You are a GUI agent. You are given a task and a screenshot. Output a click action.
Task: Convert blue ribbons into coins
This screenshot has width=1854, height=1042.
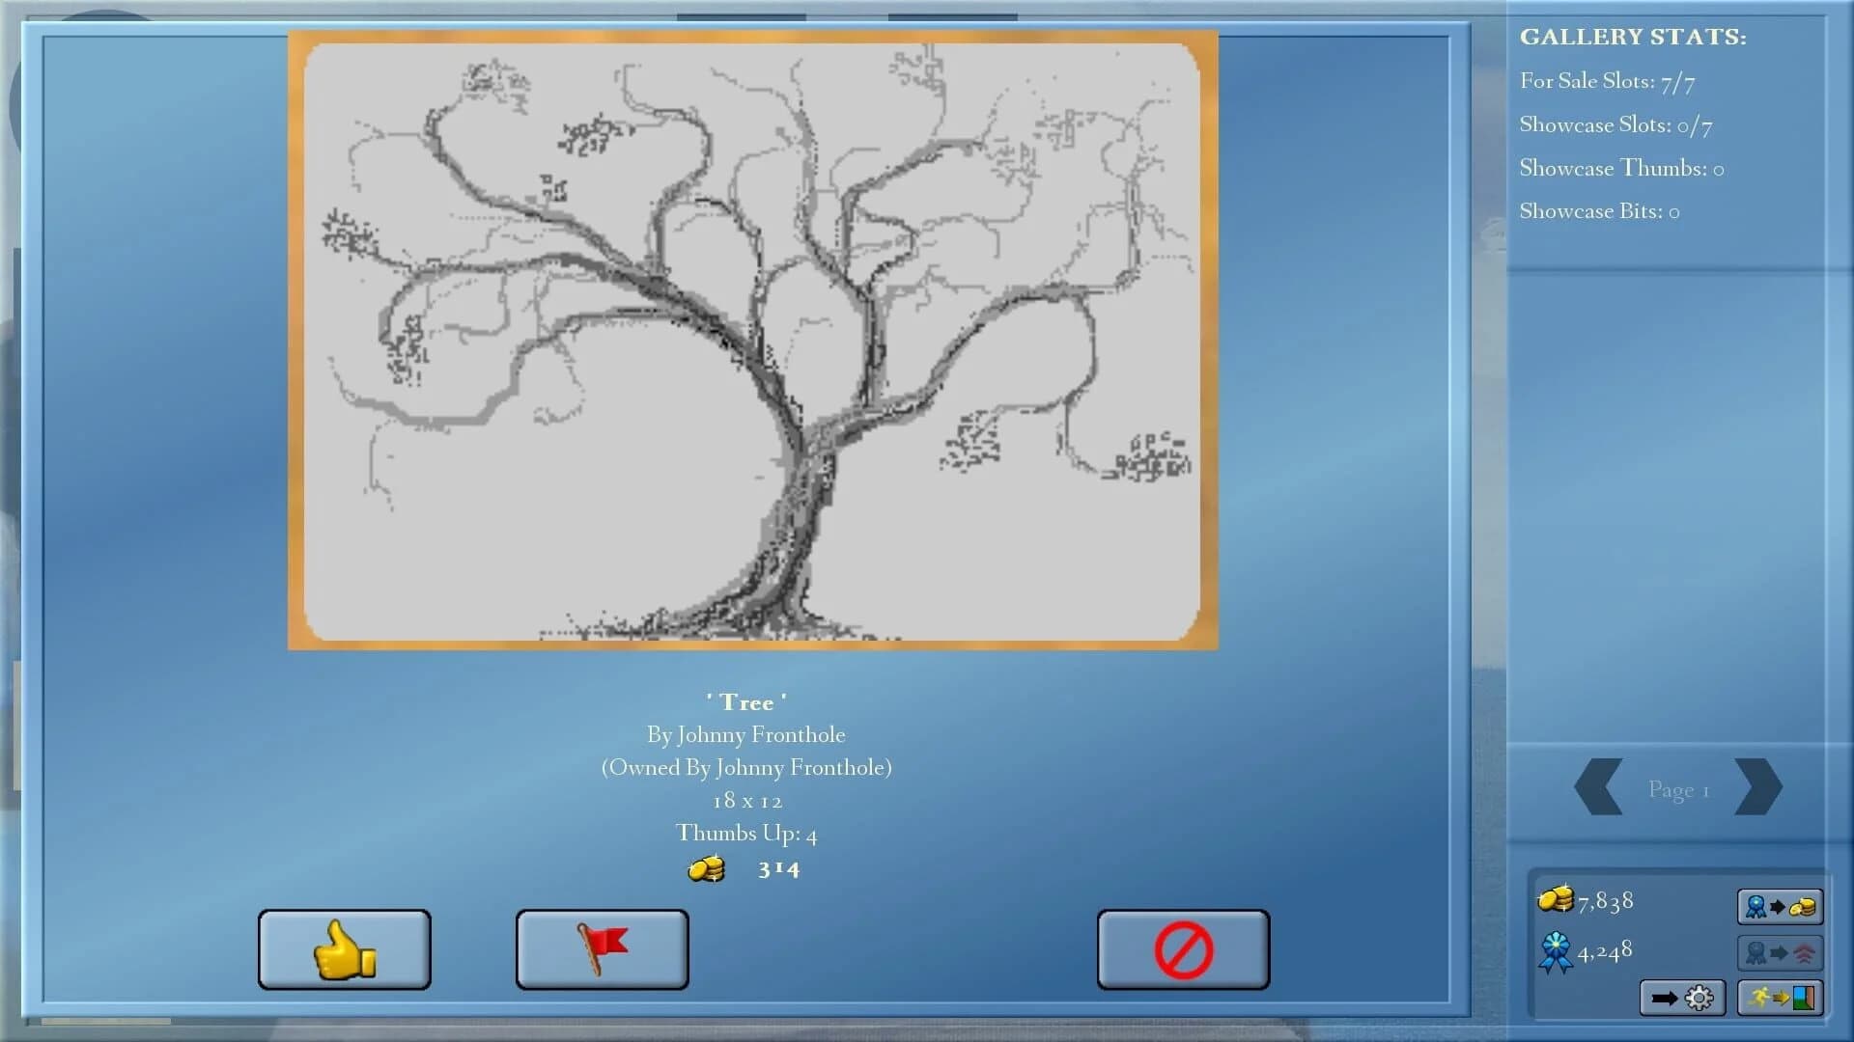point(1780,907)
